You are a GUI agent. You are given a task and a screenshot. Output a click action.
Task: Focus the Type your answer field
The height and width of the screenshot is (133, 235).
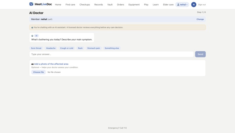[x=111, y=54]
